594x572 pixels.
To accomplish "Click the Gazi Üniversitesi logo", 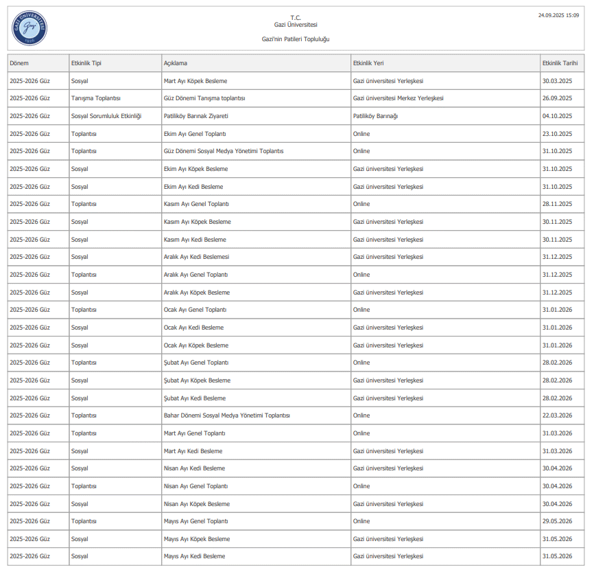I will pyautogui.click(x=29, y=29).
